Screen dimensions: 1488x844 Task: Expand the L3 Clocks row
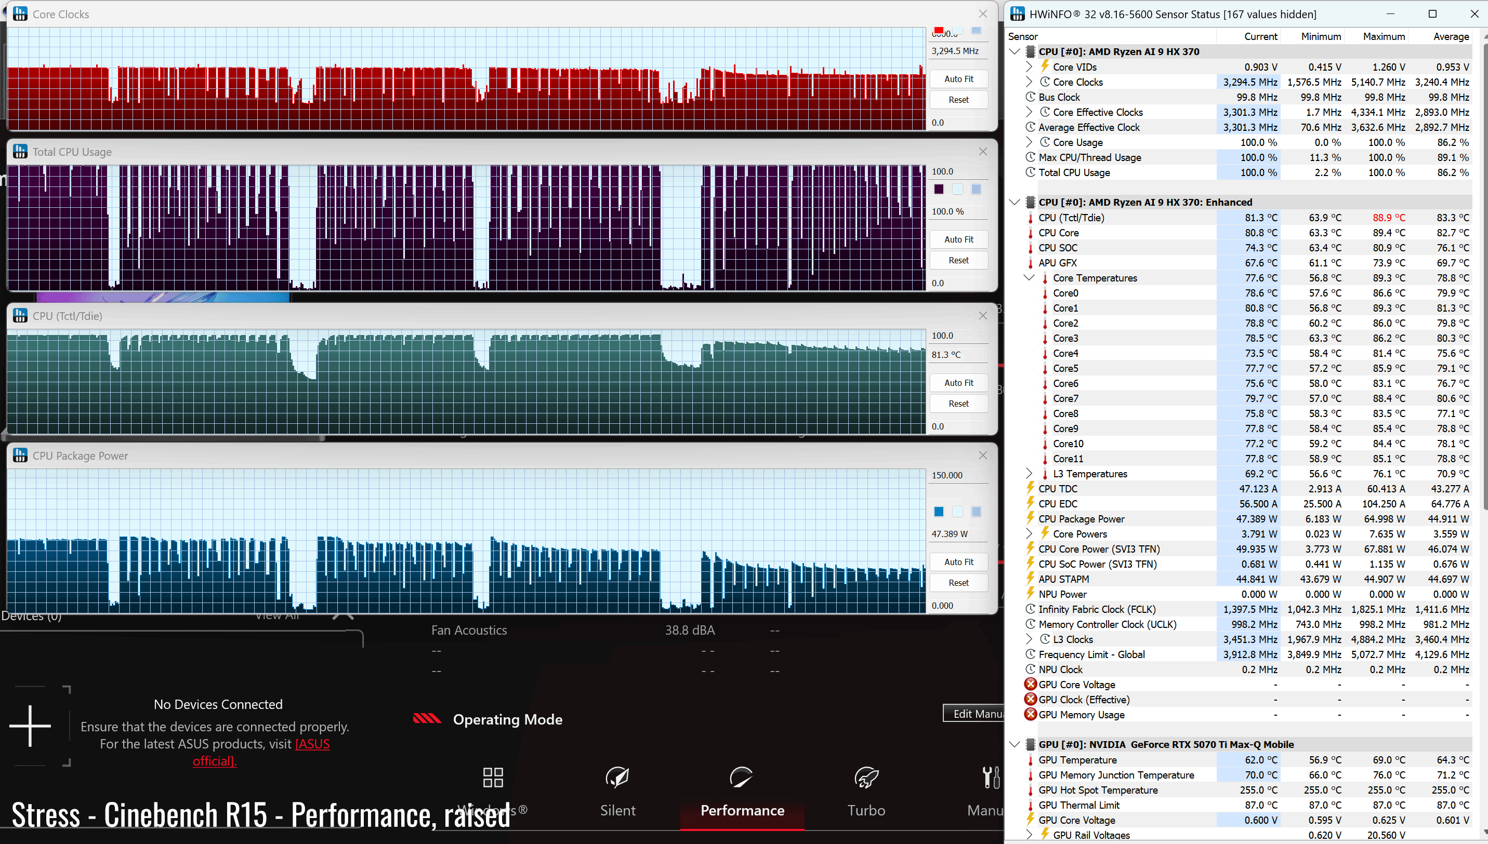pos(1029,639)
